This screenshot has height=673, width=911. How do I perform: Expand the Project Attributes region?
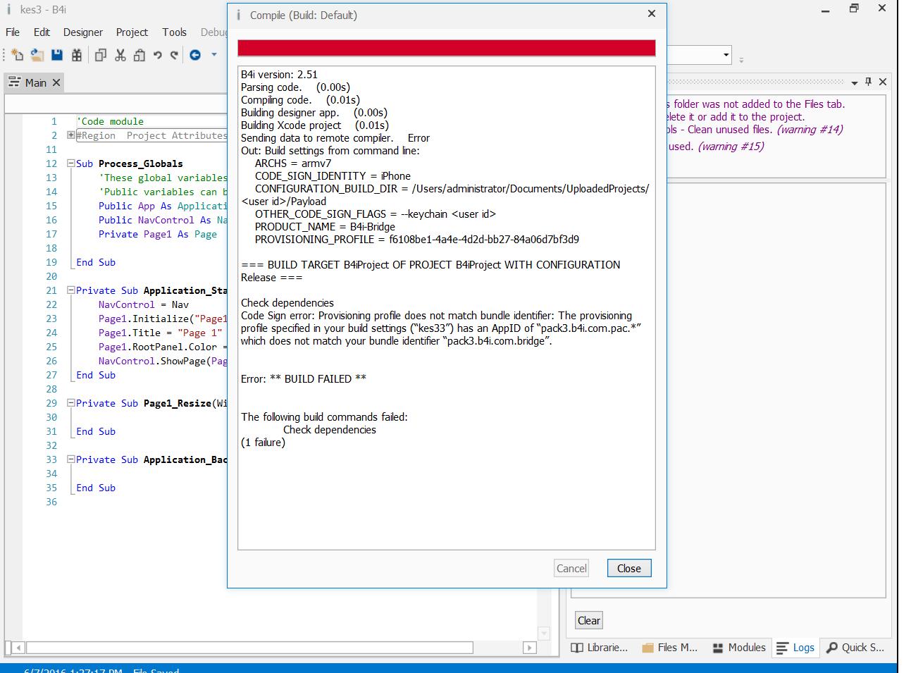pyautogui.click(x=70, y=135)
